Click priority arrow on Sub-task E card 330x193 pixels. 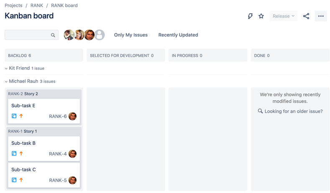coord(21,116)
